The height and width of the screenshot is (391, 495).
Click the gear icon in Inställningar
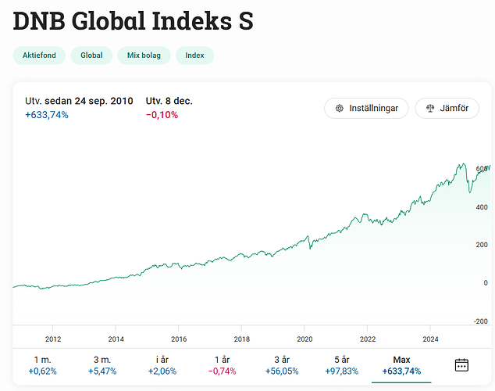340,109
